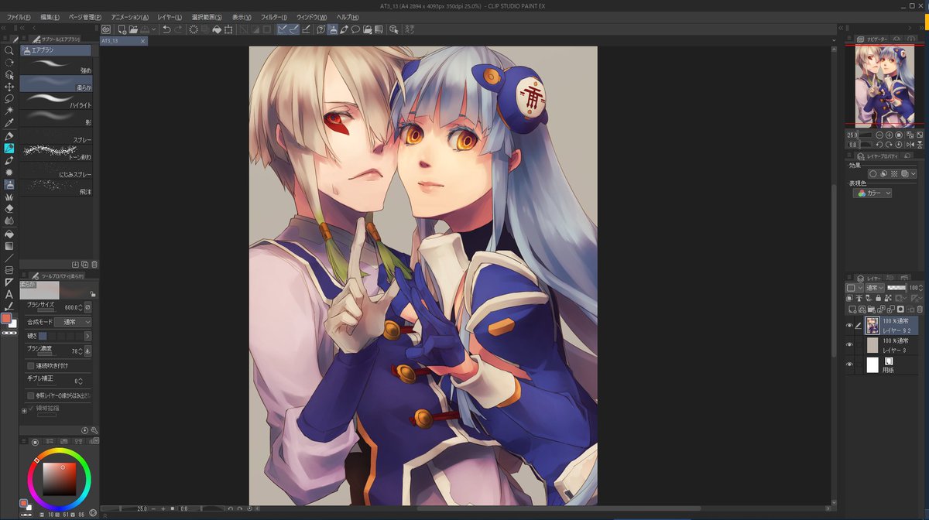The height and width of the screenshot is (520, 929).
Task: Click the Undo arrow in command bar
Action: [x=166, y=29]
